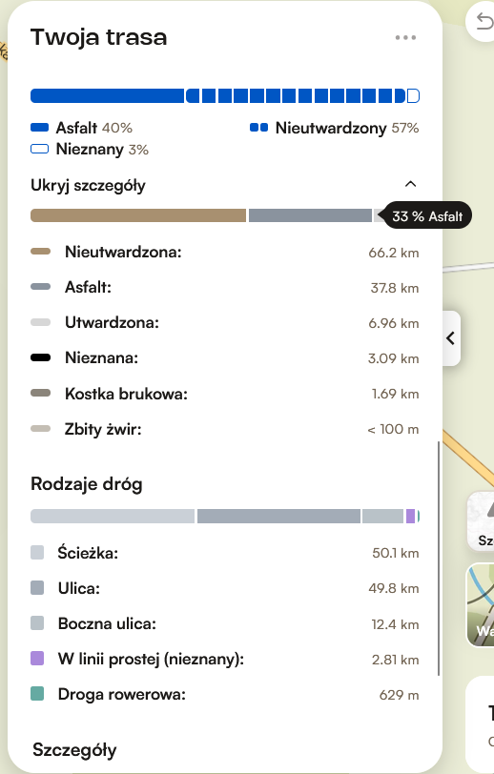
Task: Click the Ukryj szczegóły label
Action: click(x=88, y=186)
